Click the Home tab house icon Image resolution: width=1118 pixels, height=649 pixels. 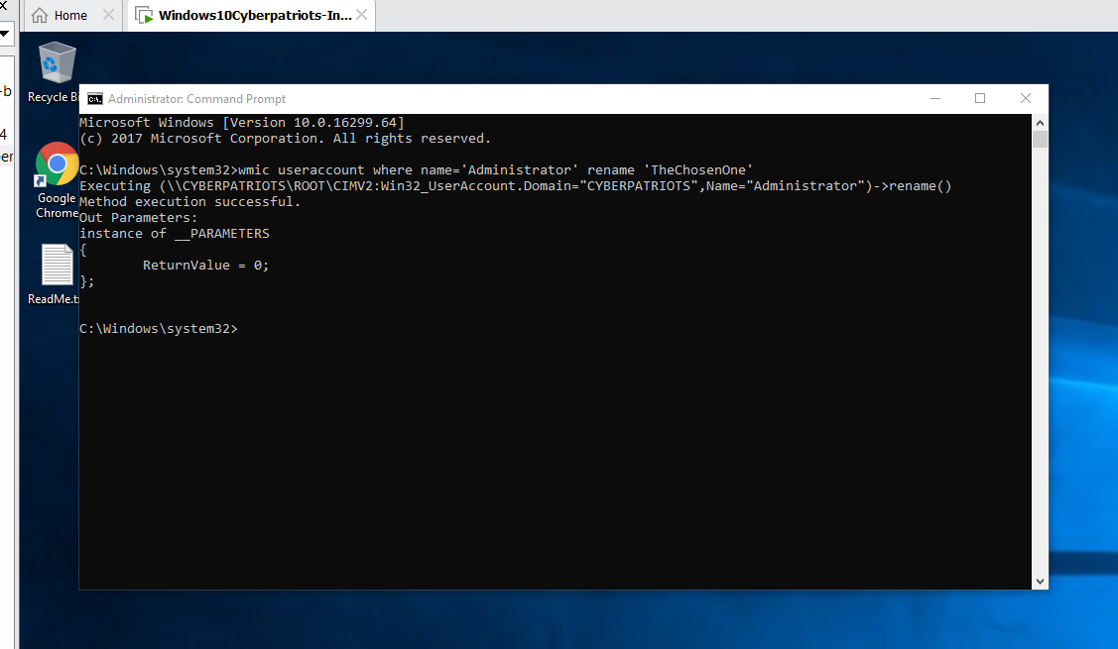coord(40,15)
